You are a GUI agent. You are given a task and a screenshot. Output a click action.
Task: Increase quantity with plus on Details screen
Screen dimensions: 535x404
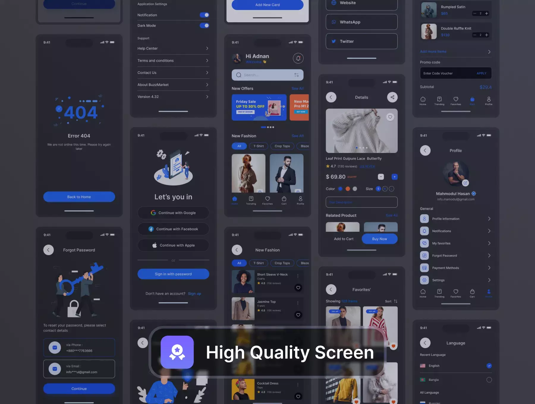pos(394,177)
